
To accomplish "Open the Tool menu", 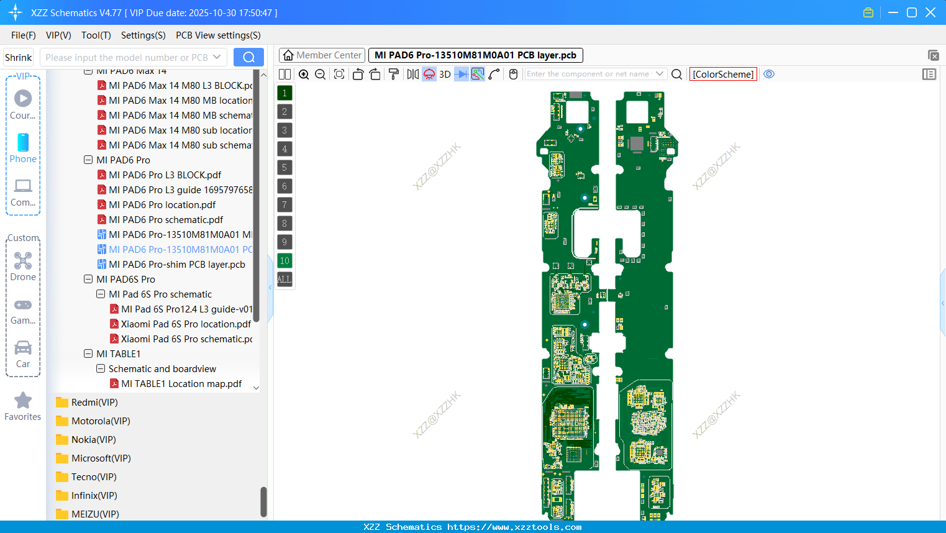I will click(x=96, y=35).
